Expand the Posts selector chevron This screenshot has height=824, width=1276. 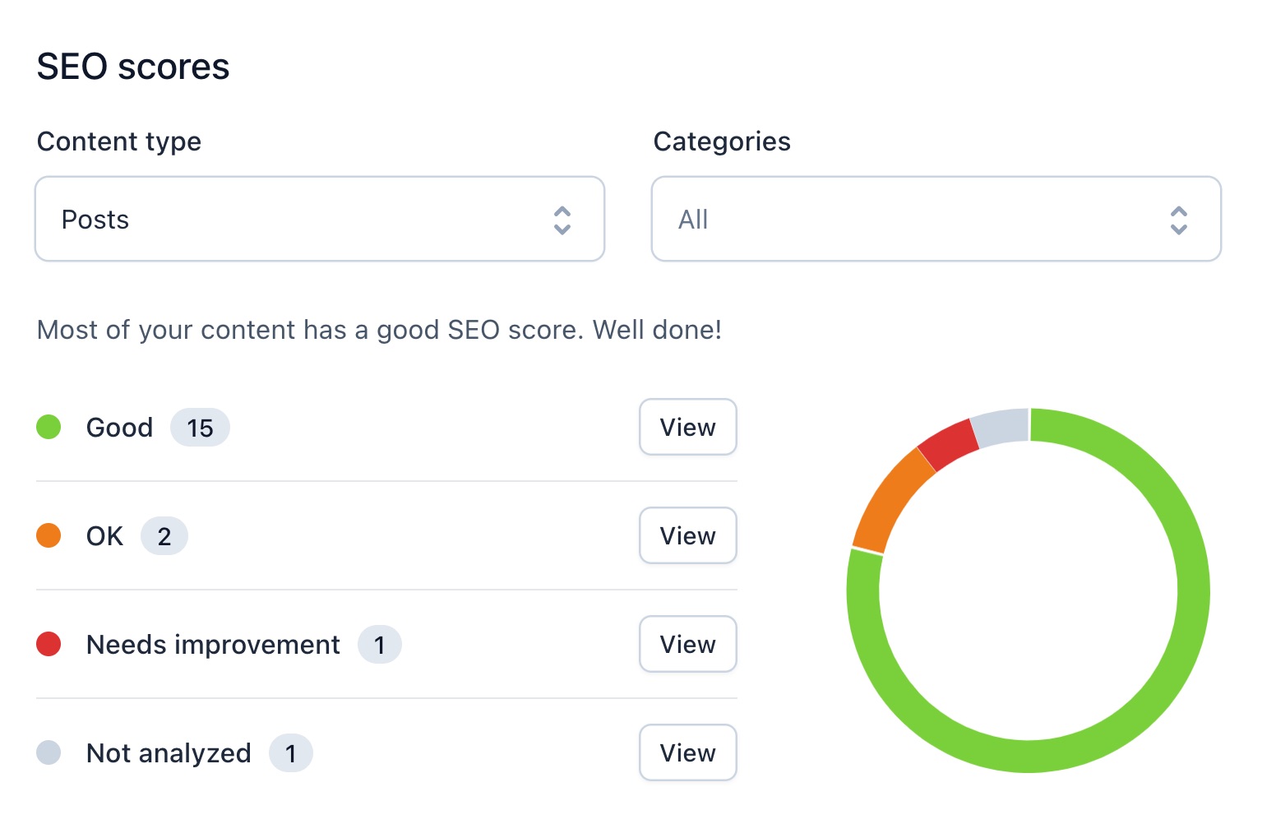coord(562,219)
